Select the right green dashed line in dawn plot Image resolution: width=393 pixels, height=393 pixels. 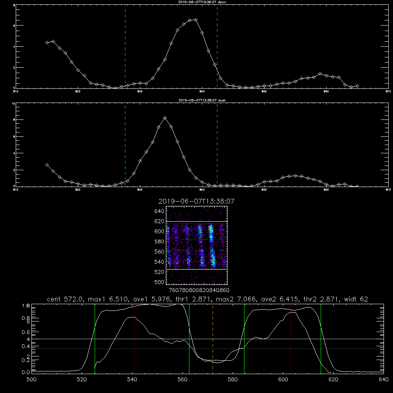coord(217,47)
